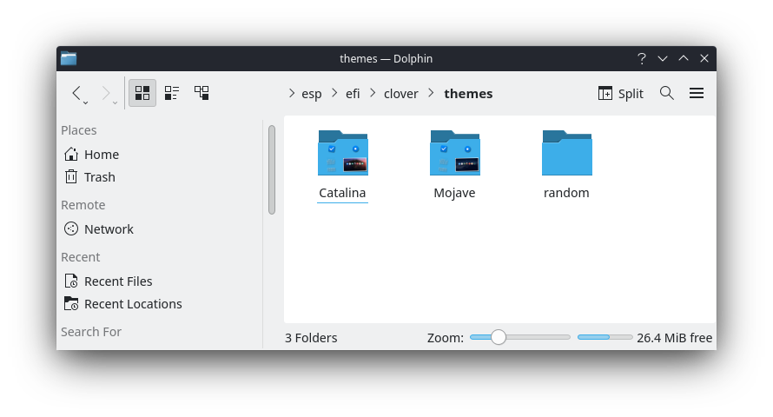Viewport: 773px width, 417px height.
Task: Close the Dolphin window
Action: [704, 59]
